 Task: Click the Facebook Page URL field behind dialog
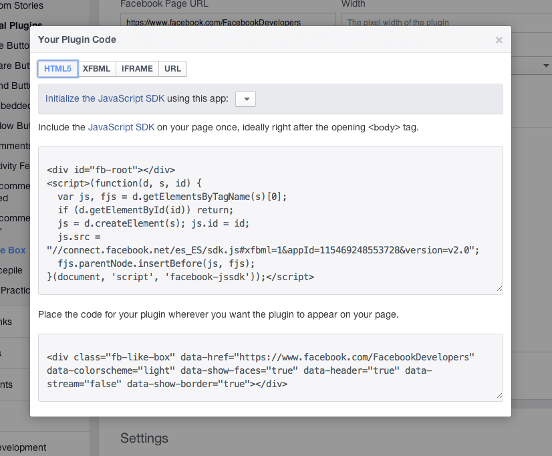[228, 19]
